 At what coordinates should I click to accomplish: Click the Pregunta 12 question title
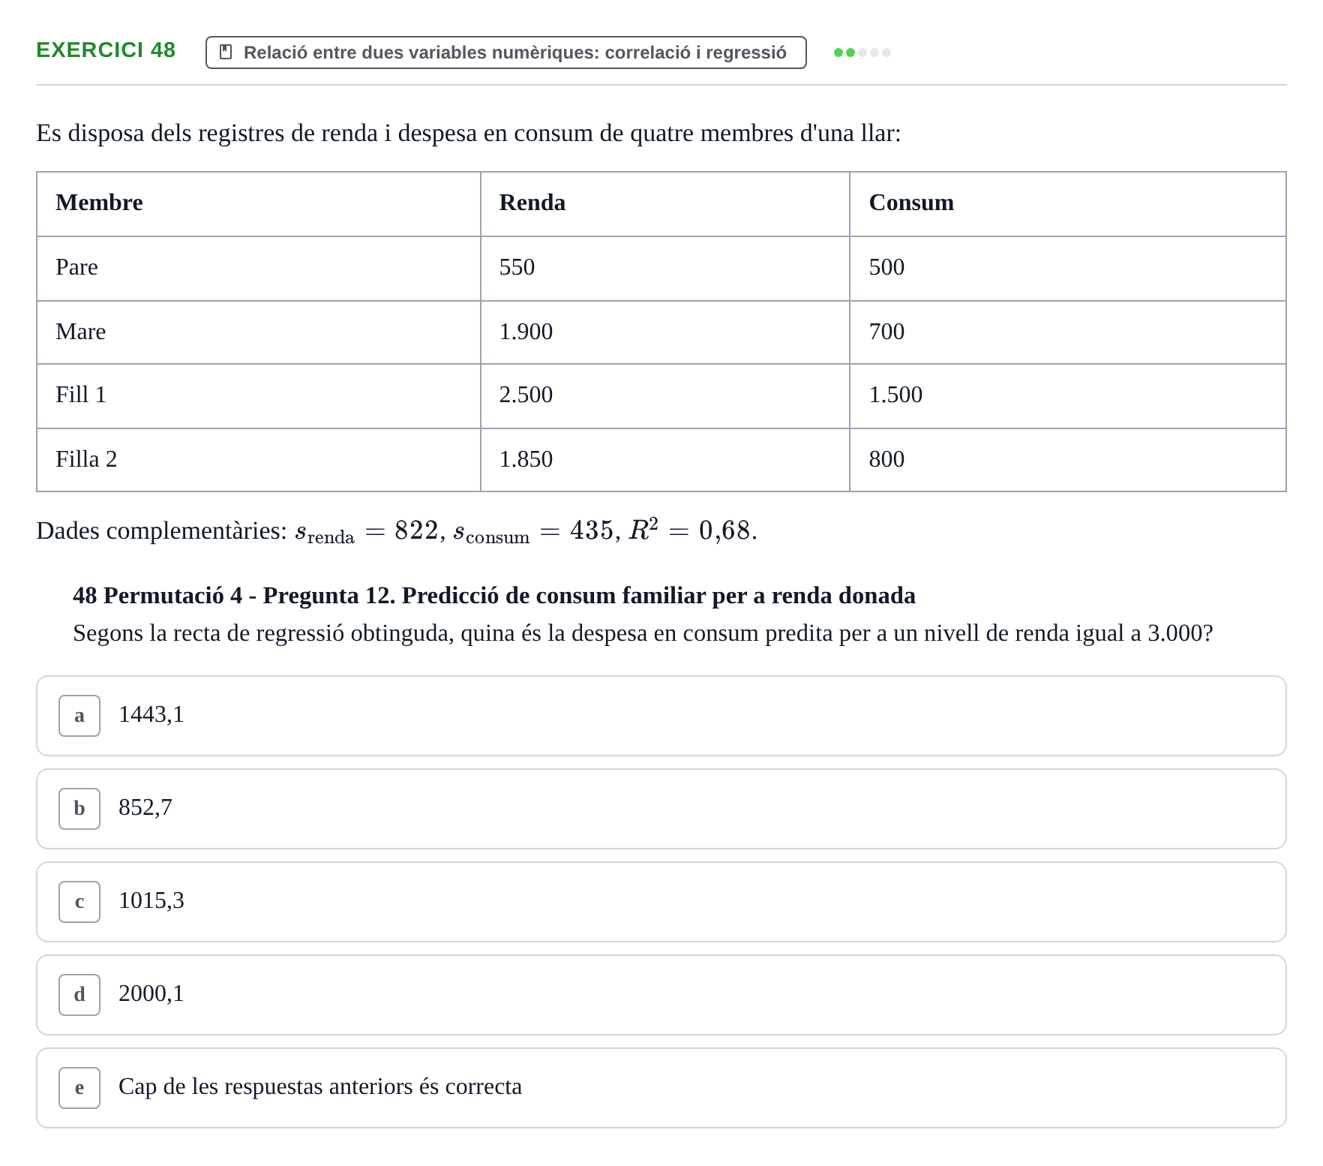click(494, 596)
